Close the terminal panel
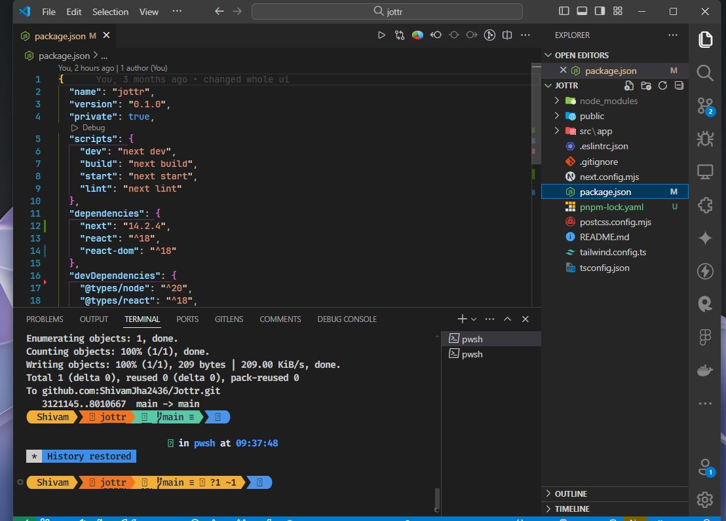The height and width of the screenshot is (521, 726). coord(525,319)
